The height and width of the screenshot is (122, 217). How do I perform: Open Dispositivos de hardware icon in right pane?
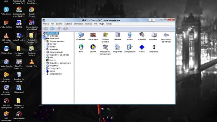(105, 47)
